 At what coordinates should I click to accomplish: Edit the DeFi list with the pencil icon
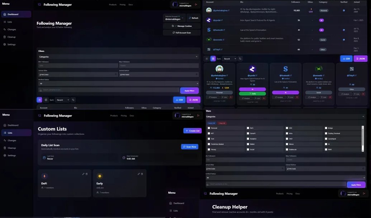[83, 174]
